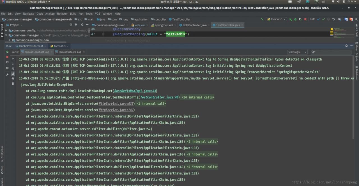Screen dimensions: 359x186
Task: Toggle scroll to end of log
Action: click(x=13, y=74)
